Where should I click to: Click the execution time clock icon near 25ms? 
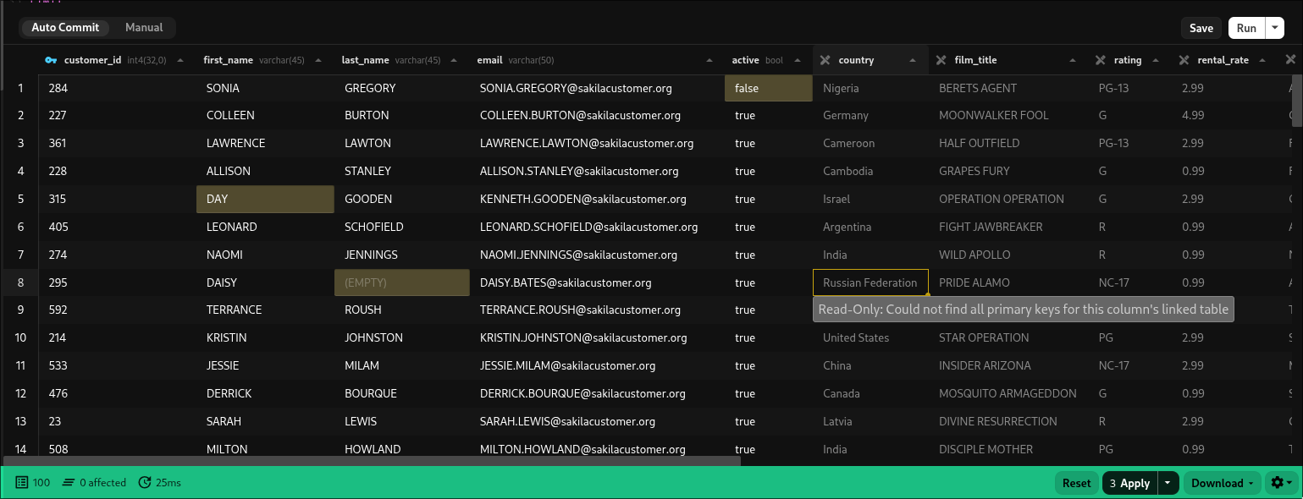tap(144, 482)
